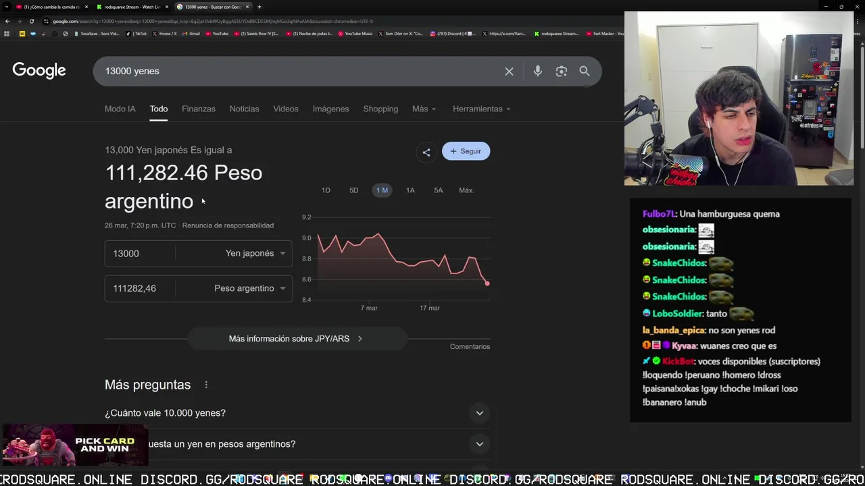Set chart range to Máx.

point(466,190)
